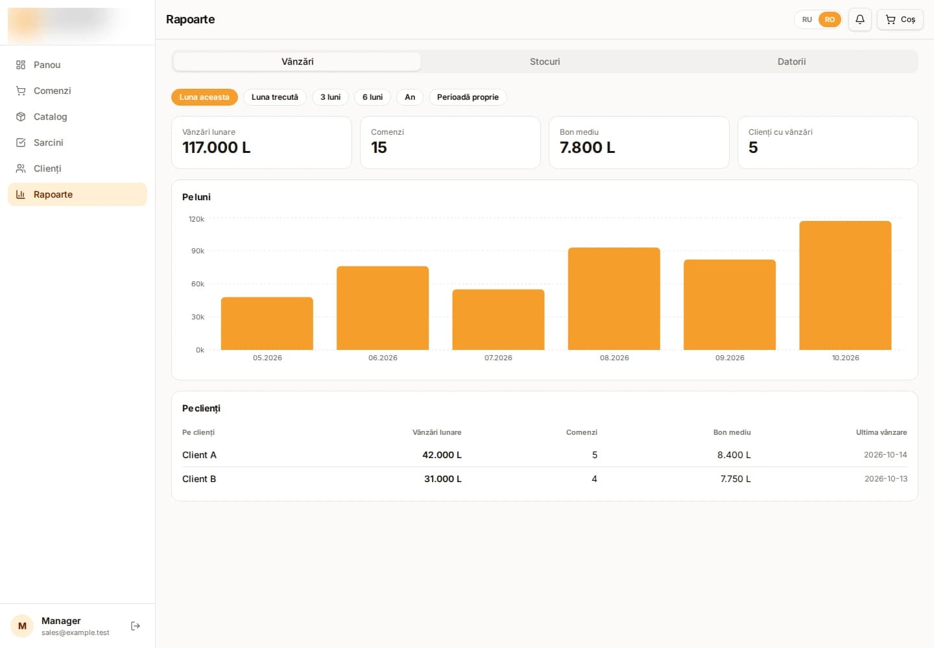Click the Vânzări lunare 117.000 L card
Screen dimensions: 934x648
tap(261, 143)
